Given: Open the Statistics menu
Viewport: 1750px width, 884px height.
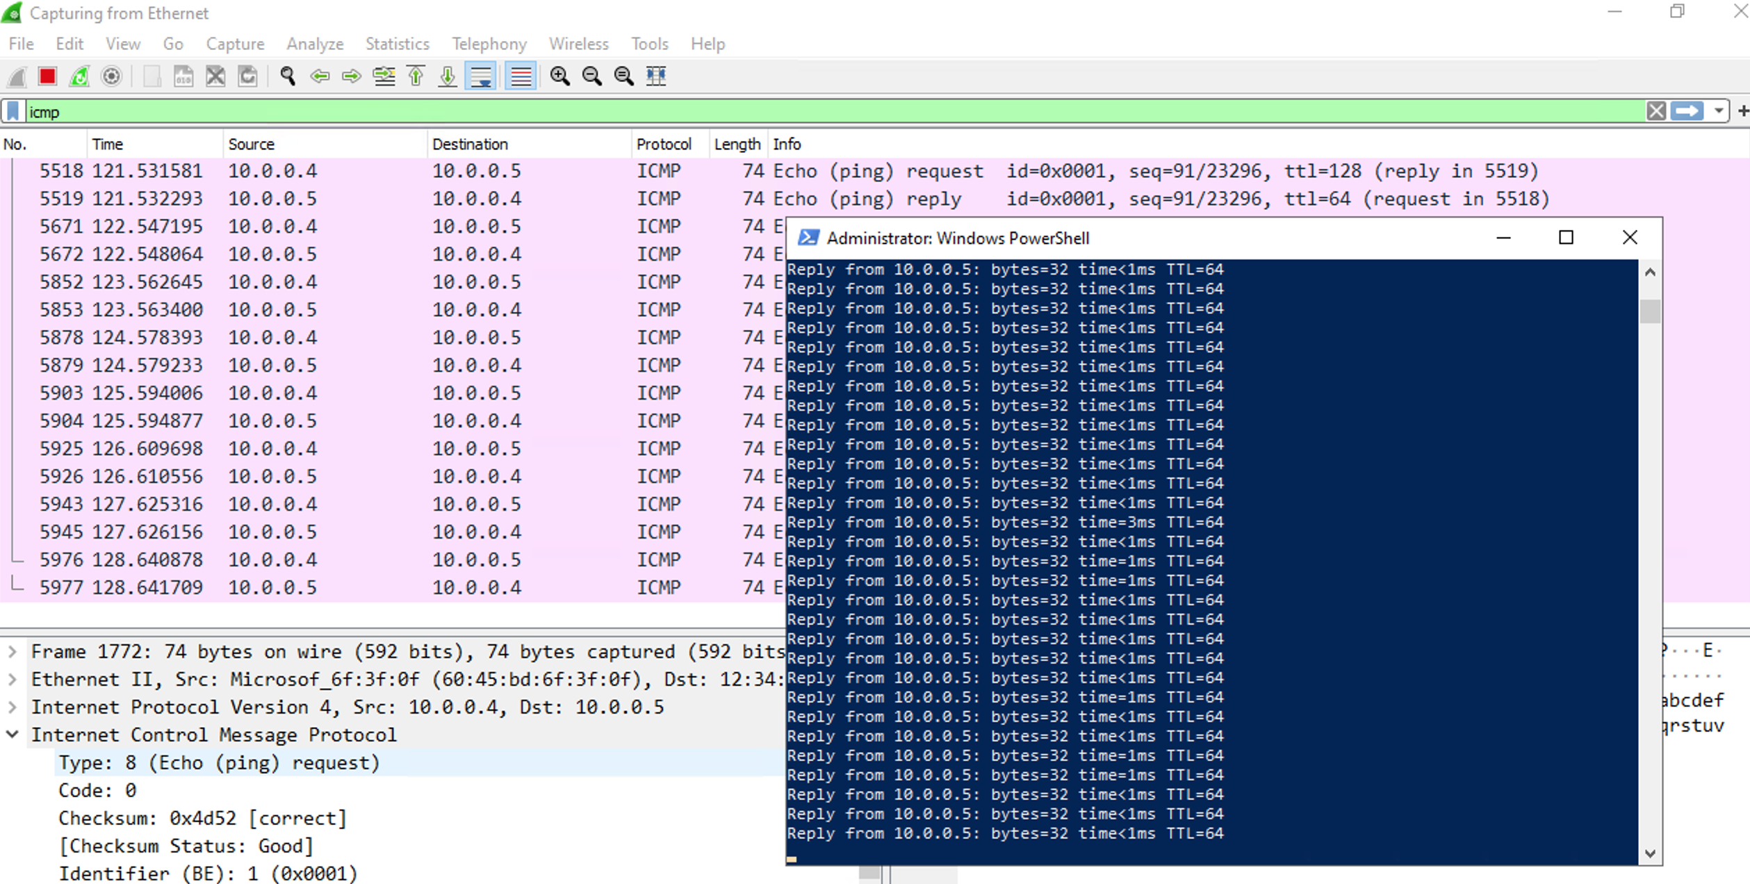Looking at the screenshot, I should tap(397, 43).
